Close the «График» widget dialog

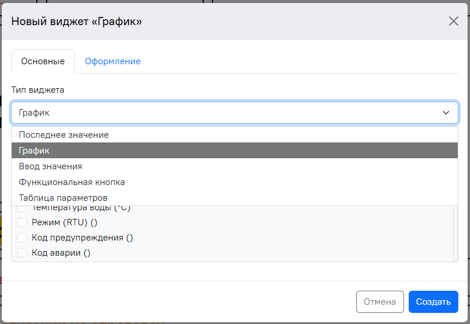coord(453,21)
